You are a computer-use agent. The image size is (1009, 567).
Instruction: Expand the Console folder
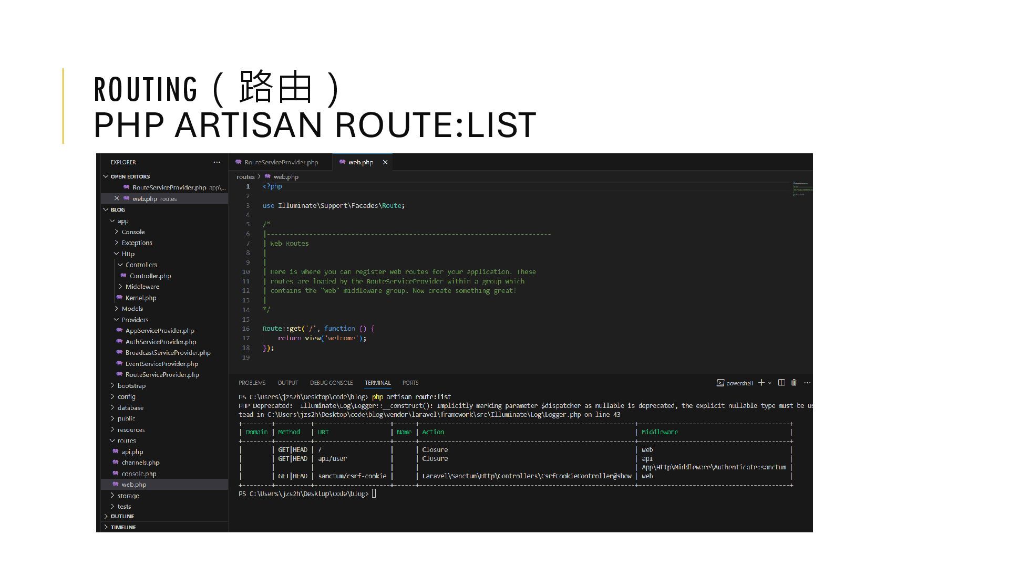point(133,232)
